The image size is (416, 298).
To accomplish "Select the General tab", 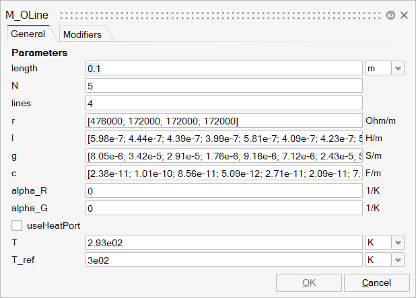I will (x=28, y=34).
